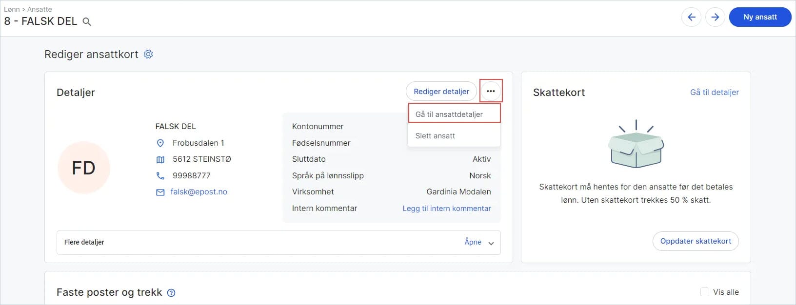Viewport: 796px width, 305px height.
Task: Click the Faste poster og trekk heading
Action: (x=109, y=292)
